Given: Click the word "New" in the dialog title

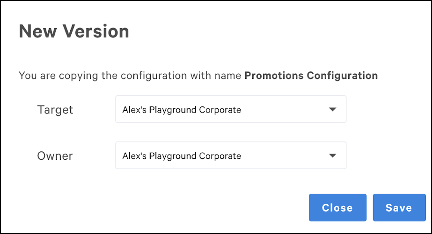Looking at the screenshot, I should click(37, 32).
